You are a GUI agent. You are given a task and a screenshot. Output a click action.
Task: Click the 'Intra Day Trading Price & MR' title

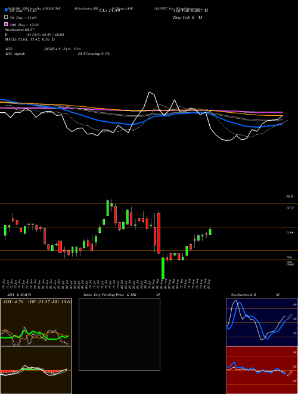pos(110,295)
